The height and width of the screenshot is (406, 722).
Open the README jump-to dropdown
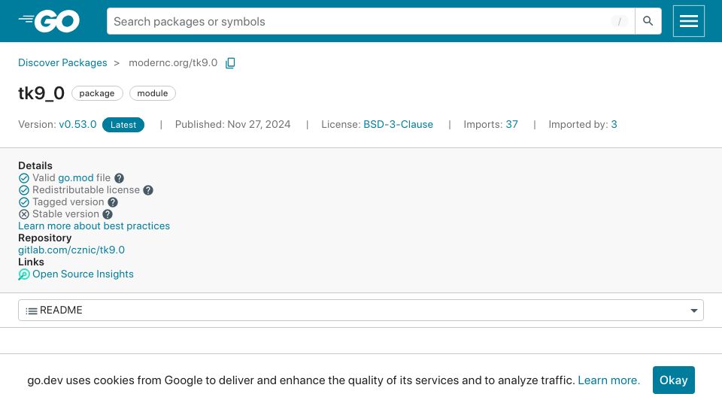point(360,311)
